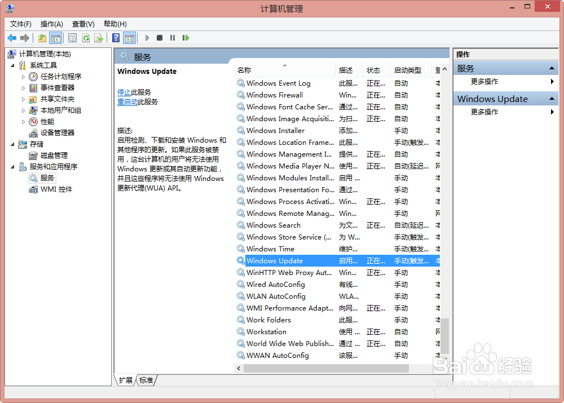
Task: Click the horizontal scroll-left arrow
Action: [239, 369]
